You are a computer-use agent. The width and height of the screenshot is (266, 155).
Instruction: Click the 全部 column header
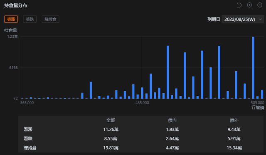pyautogui.click(x=111, y=120)
